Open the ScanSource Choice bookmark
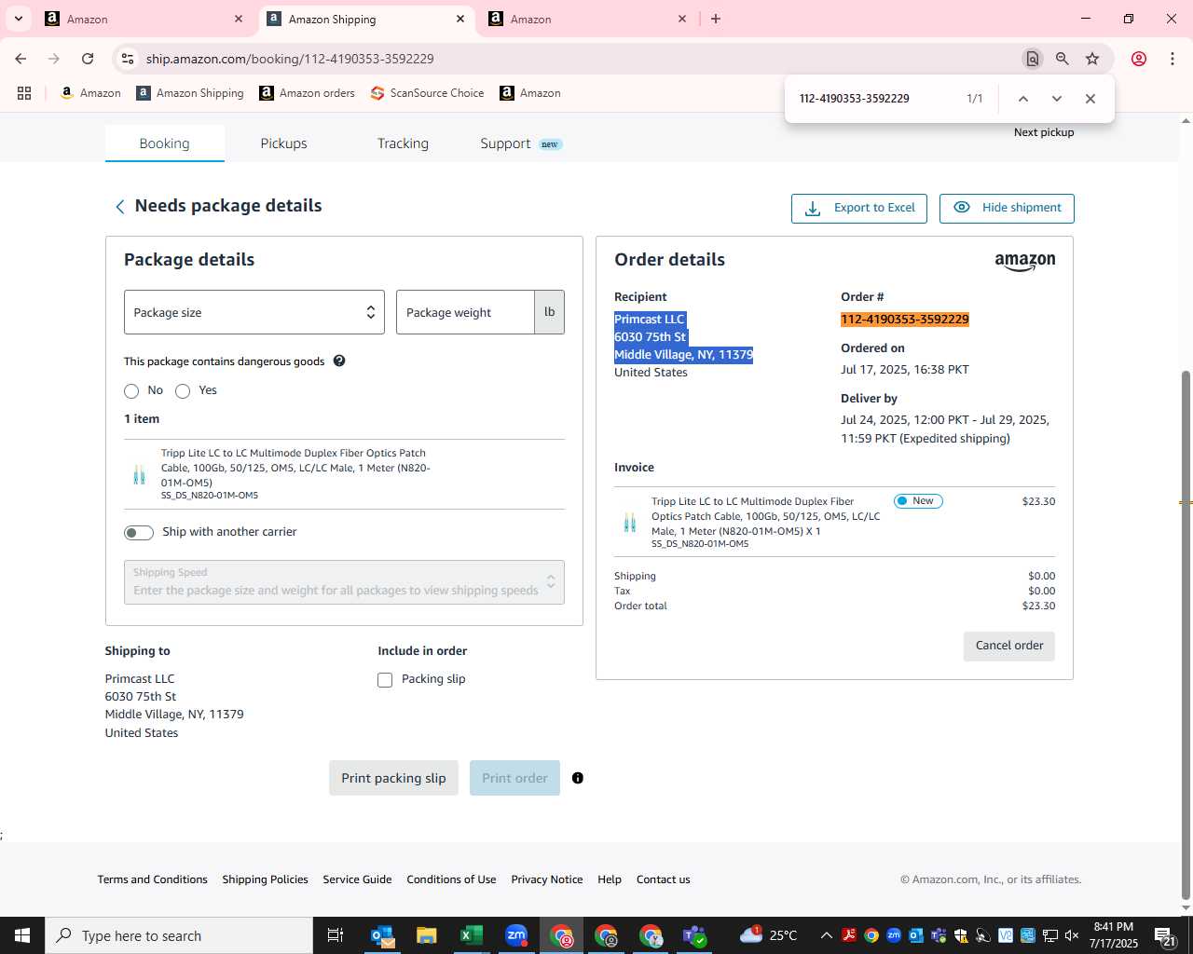Image resolution: width=1193 pixels, height=954 pixels. pos(428,93)
